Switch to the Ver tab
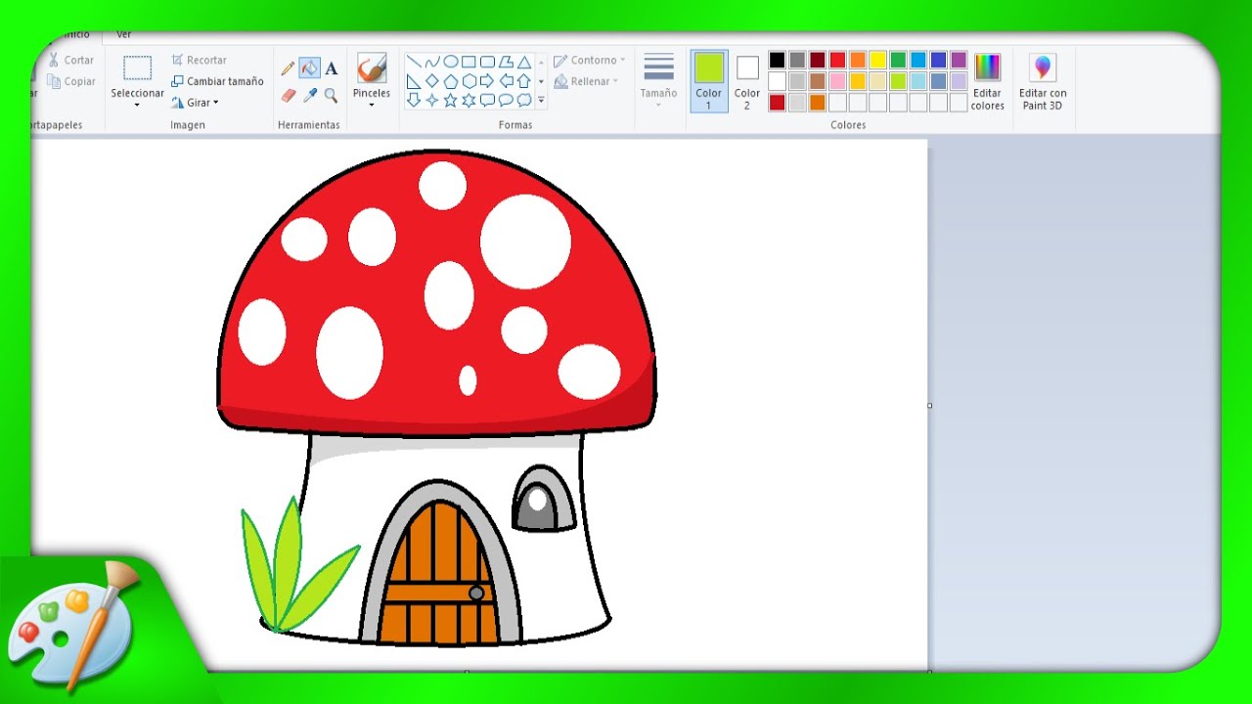This screenshot has width=1252, height=704. point(124,34)
